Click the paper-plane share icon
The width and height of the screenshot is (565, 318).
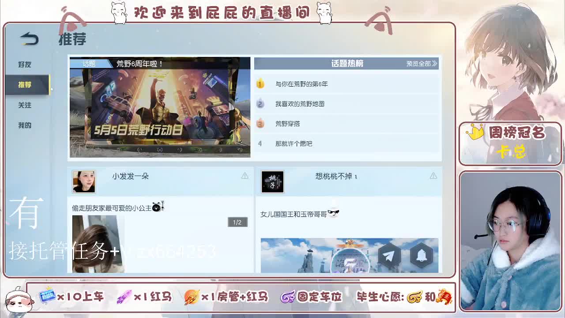coord(389,255)
